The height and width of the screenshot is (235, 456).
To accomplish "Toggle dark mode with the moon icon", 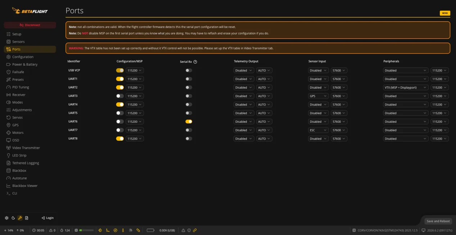I will coord(13,218).
